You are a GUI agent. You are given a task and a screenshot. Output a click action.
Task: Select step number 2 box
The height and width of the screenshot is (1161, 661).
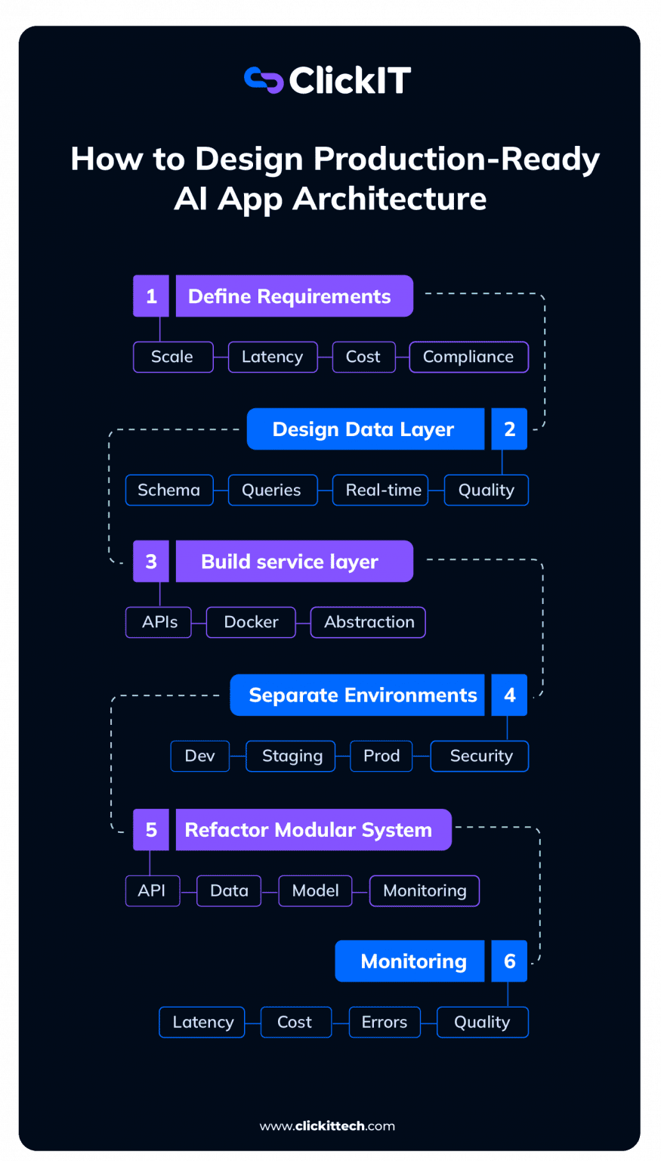point(509,429)
